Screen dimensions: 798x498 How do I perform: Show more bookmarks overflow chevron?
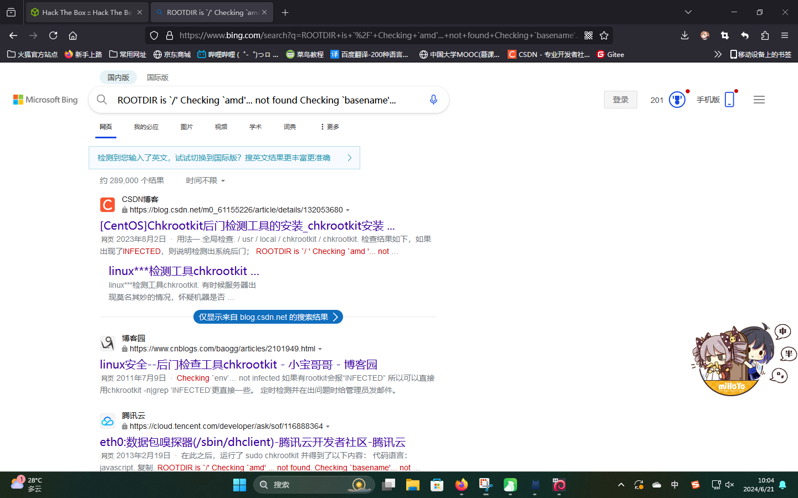click(718, 54)
